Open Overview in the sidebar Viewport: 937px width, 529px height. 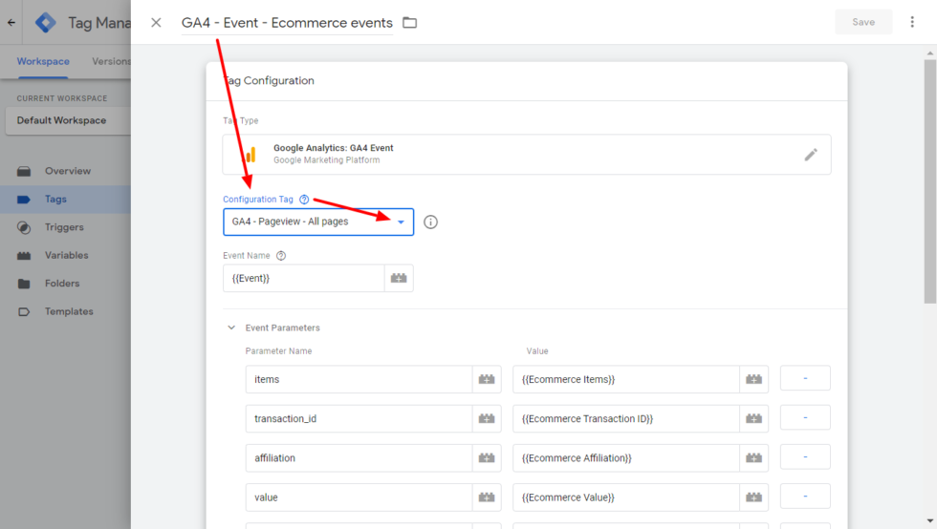pos(66,171)
